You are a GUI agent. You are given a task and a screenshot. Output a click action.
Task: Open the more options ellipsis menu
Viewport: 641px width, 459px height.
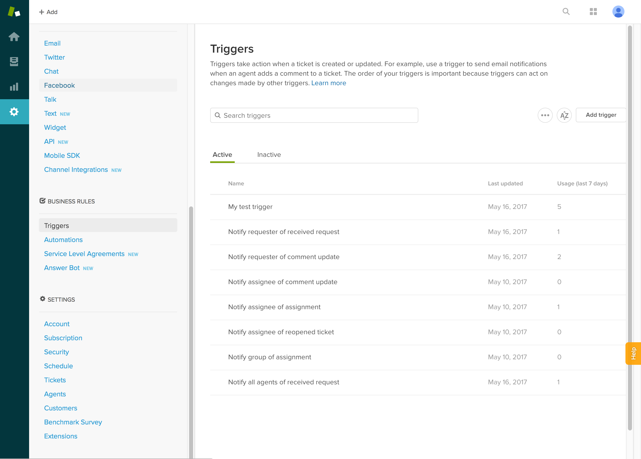click(545, 115)
